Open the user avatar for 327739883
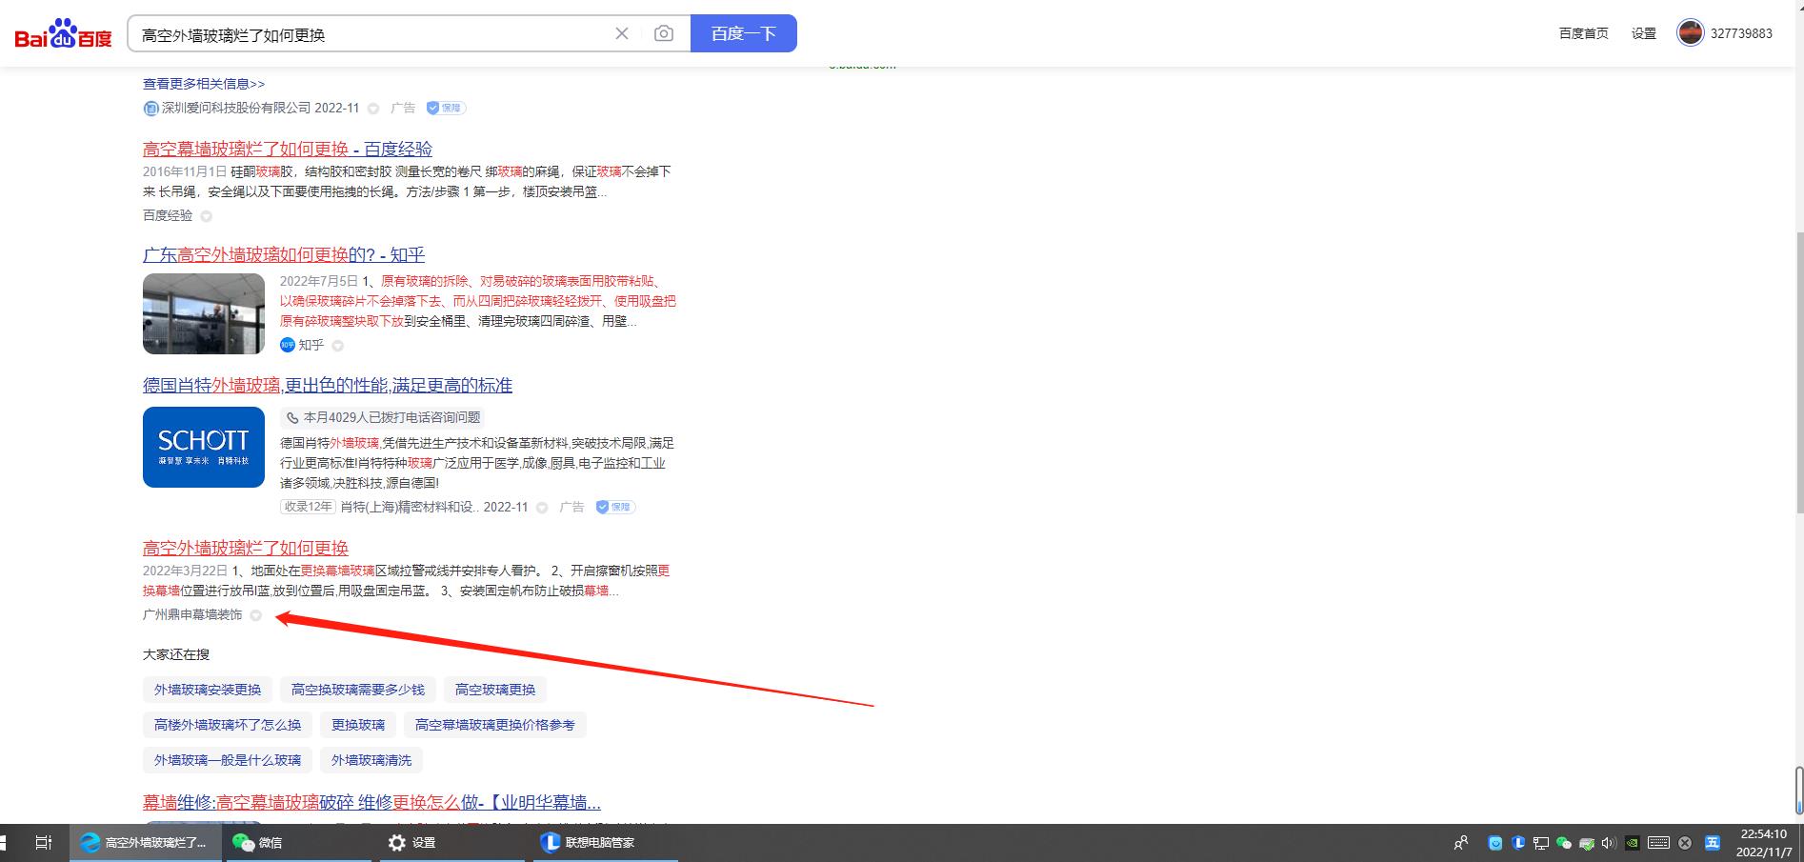1804x862 pixels. 1690,33
